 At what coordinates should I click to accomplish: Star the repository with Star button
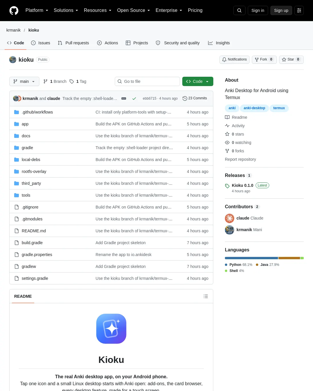(291, 59)
